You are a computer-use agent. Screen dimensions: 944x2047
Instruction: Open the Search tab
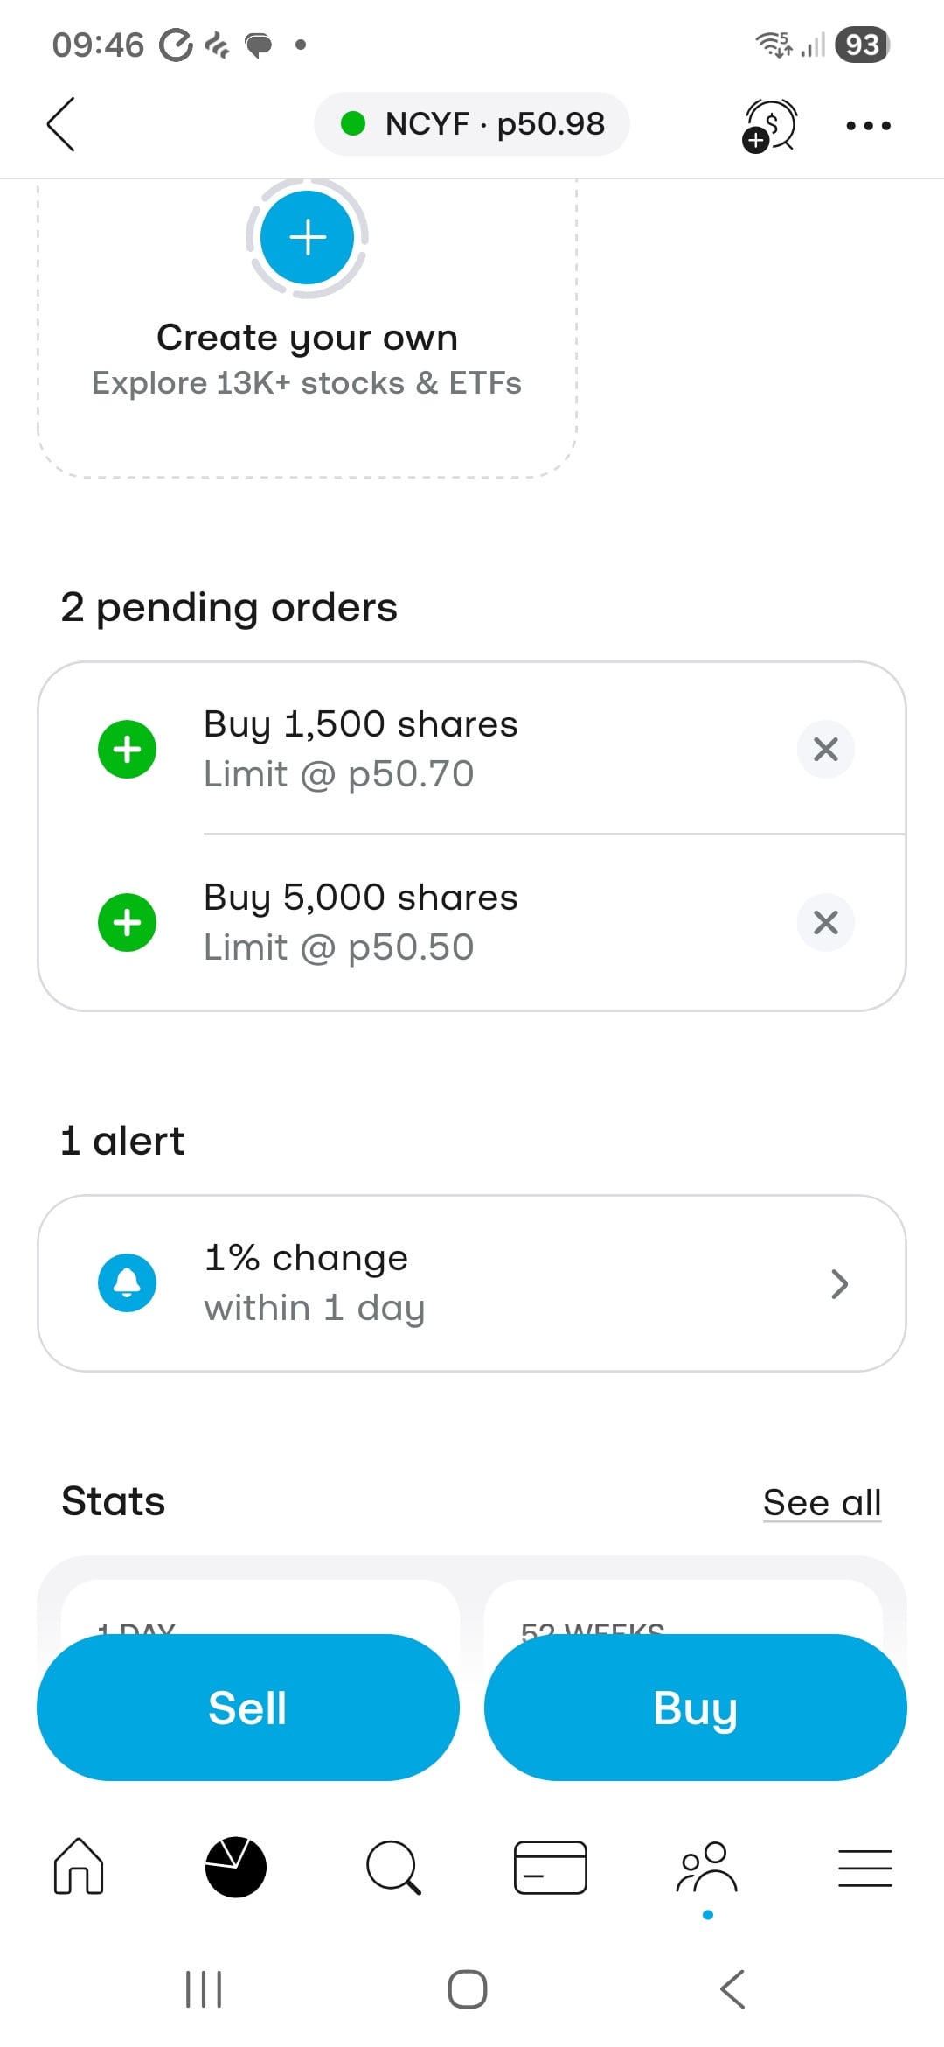pos(393,1867)
